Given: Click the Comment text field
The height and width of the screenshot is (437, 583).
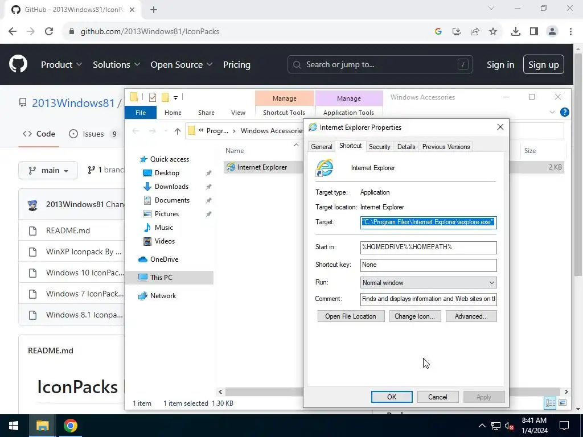Looking at the screenshot, I should pyautogui.click(x=428, y=299).
